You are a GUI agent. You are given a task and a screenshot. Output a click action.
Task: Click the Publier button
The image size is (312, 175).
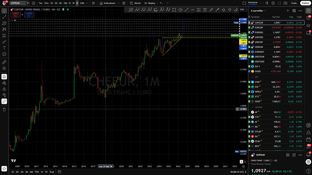tap(305, 3)
